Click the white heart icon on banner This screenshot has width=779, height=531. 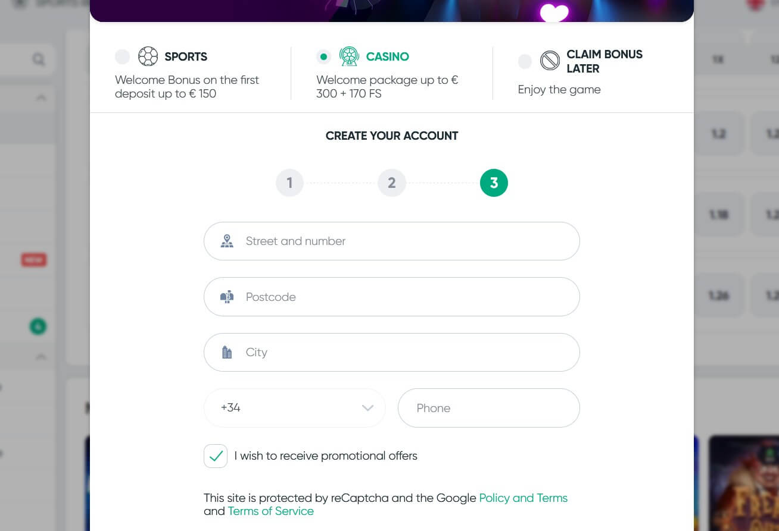[554, 12]
